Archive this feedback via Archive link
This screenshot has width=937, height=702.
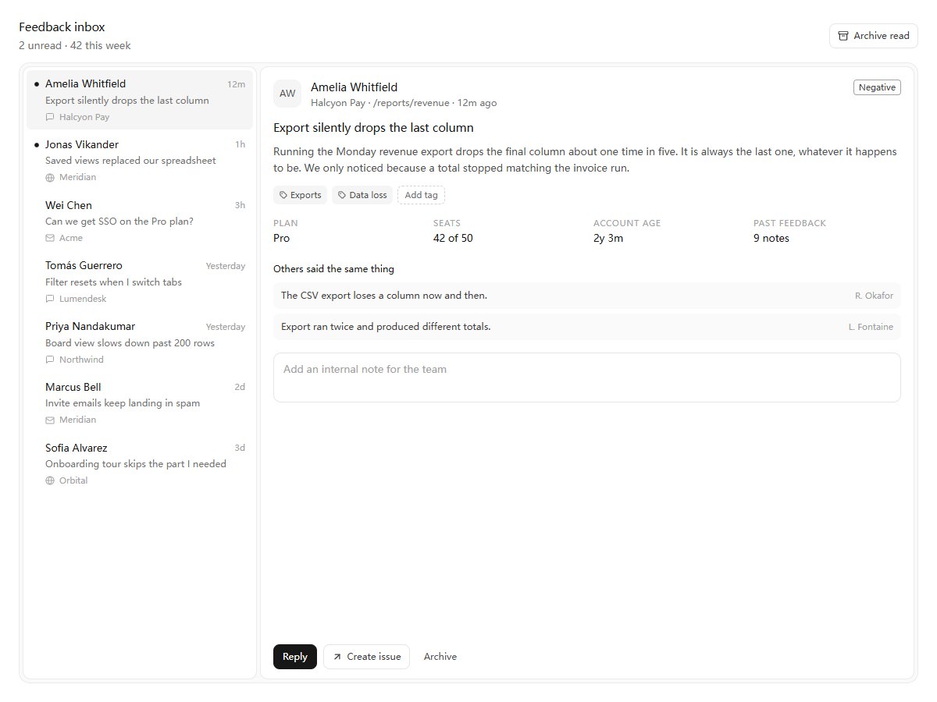pos(440,657)
